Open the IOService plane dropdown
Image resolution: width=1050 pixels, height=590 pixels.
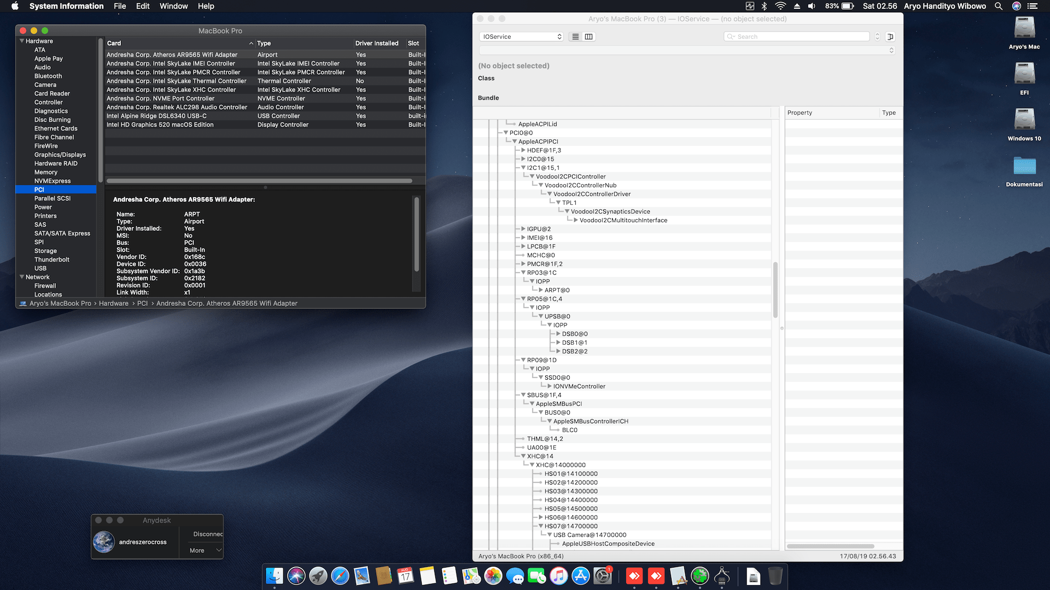coord(522,37)
